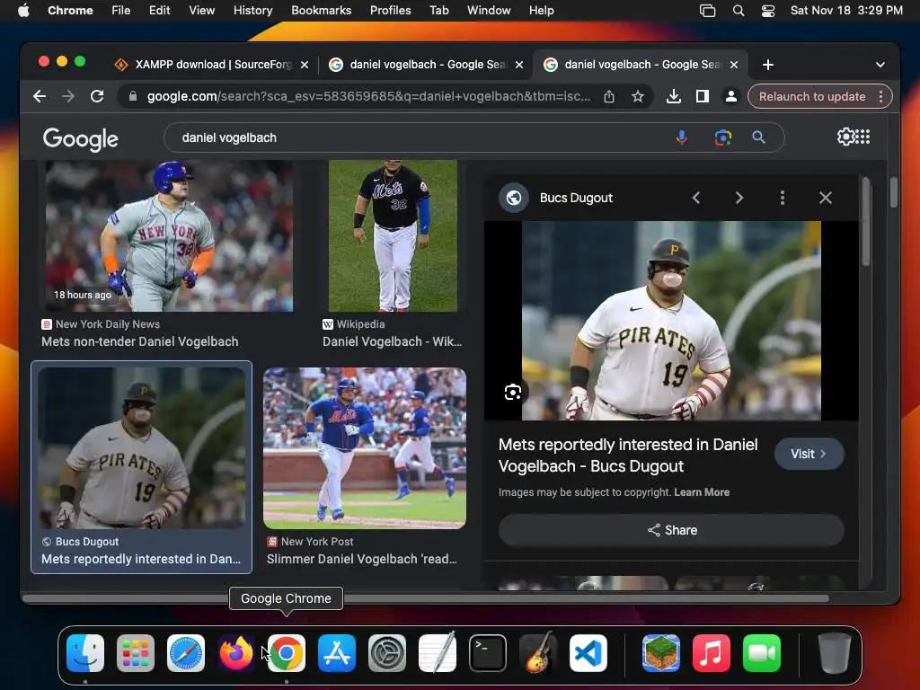This screenshot has width=920, height=690.
Task: Reload the current page
Action: (x=97, y=96)
